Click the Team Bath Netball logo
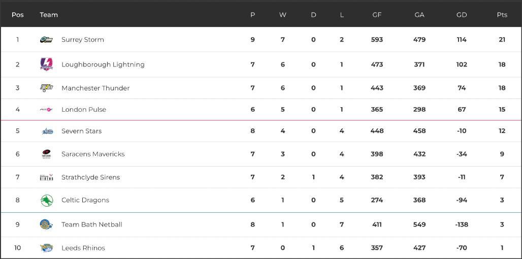 click(46, 224)
